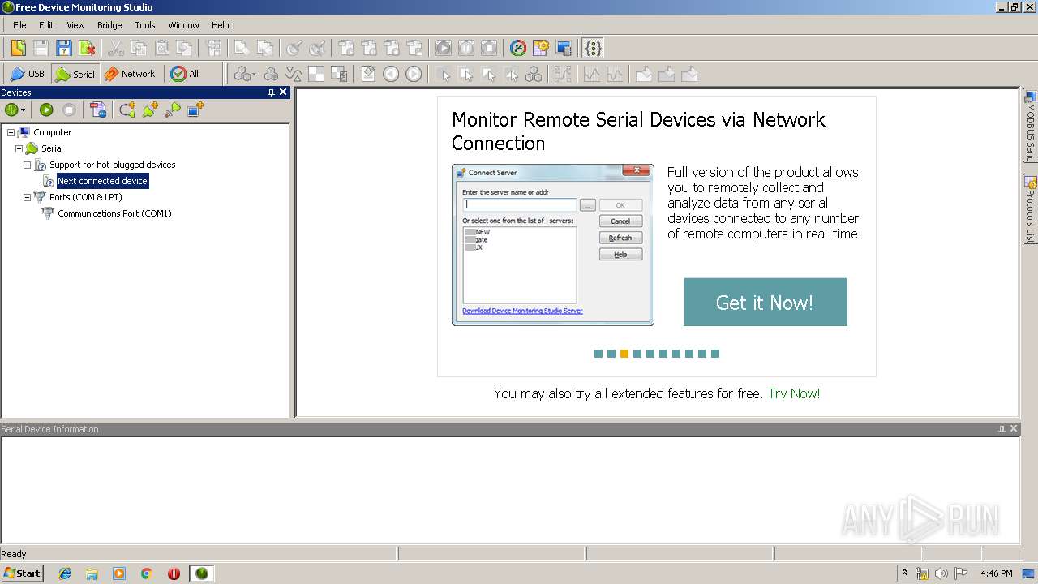Click the Ready status bar text
The height and width of the screenshot is (584, 1038).
(x=14, y=554)
